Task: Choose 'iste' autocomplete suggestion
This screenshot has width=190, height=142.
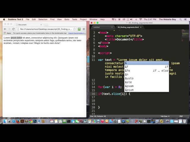Action: pos(147,82)
